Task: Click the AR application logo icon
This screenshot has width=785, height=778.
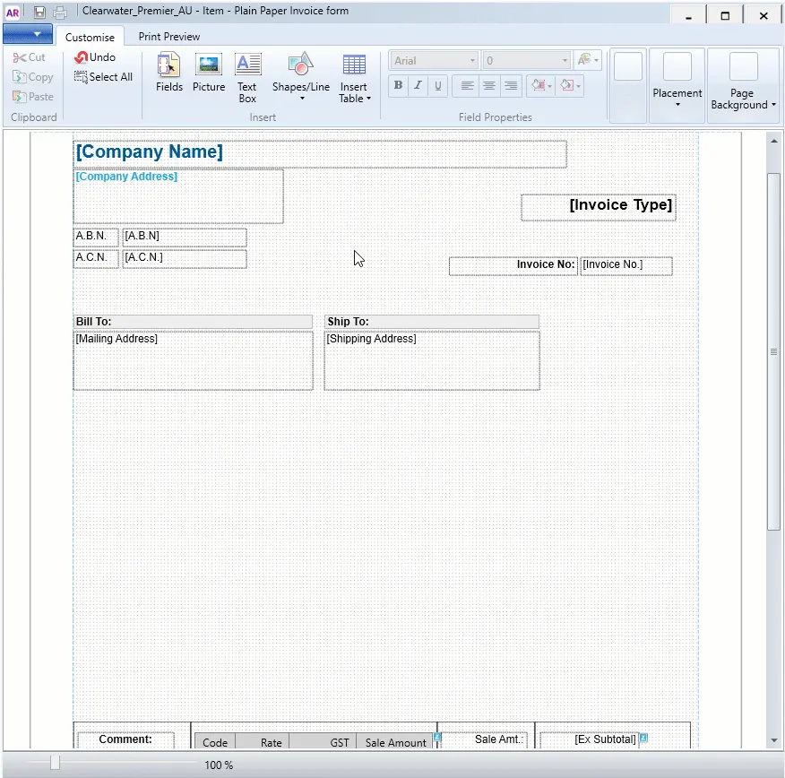Action: click(13, 13)
